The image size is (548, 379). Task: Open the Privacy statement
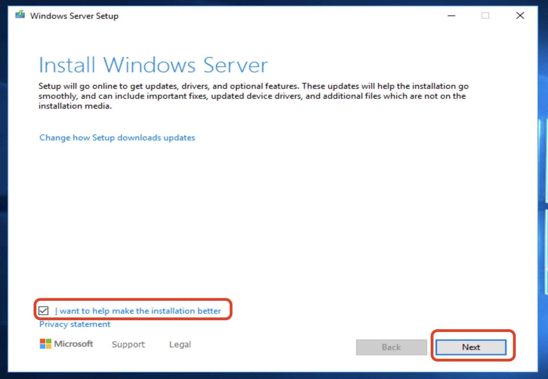click(74, 324)
